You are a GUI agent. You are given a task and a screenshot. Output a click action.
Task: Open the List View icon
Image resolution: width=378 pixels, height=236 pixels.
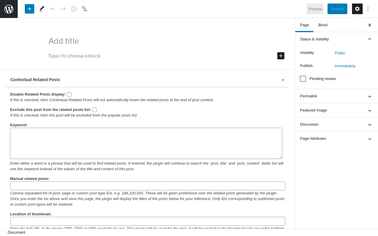pyautogui.click(x=84, y=9)
